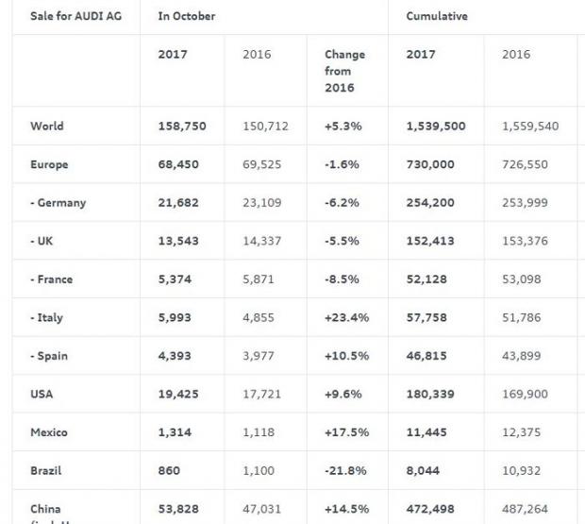The image size is (585, 524).
Task: Click the Europe row label
Action: click(49, 164)
